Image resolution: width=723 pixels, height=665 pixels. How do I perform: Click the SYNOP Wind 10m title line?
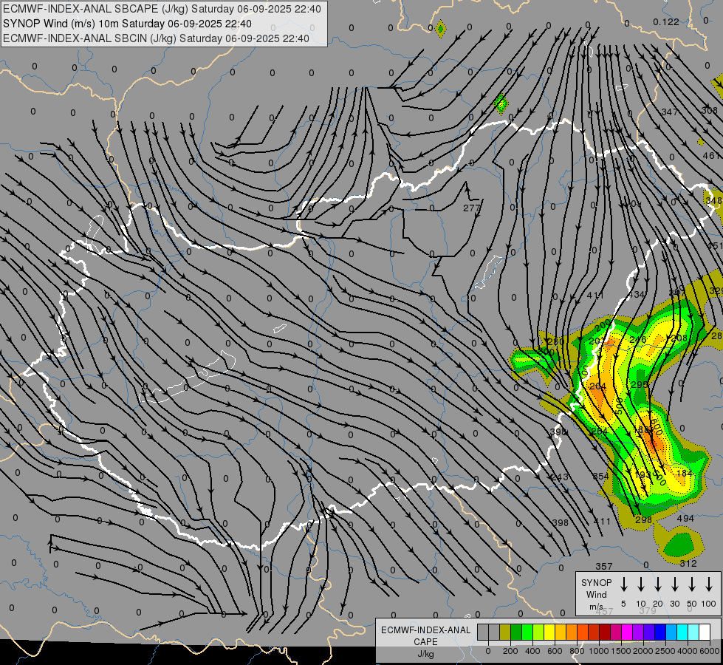127,24
